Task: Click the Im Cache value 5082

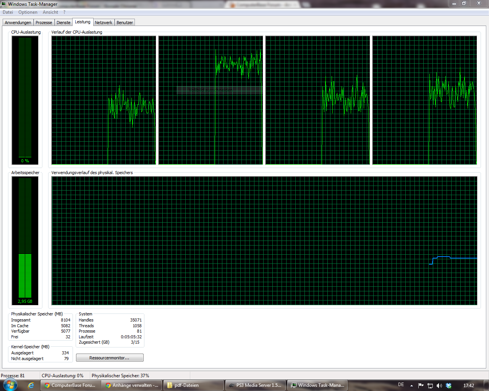Action: click(66, 326)
